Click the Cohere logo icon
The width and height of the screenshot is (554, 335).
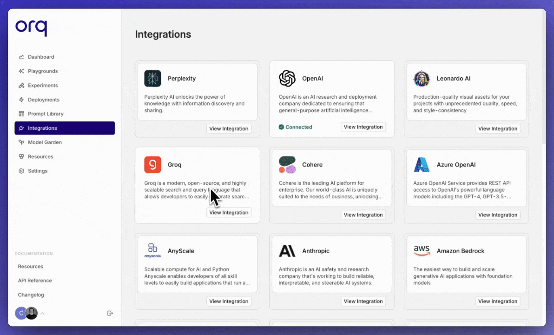[x=287, y=165]
